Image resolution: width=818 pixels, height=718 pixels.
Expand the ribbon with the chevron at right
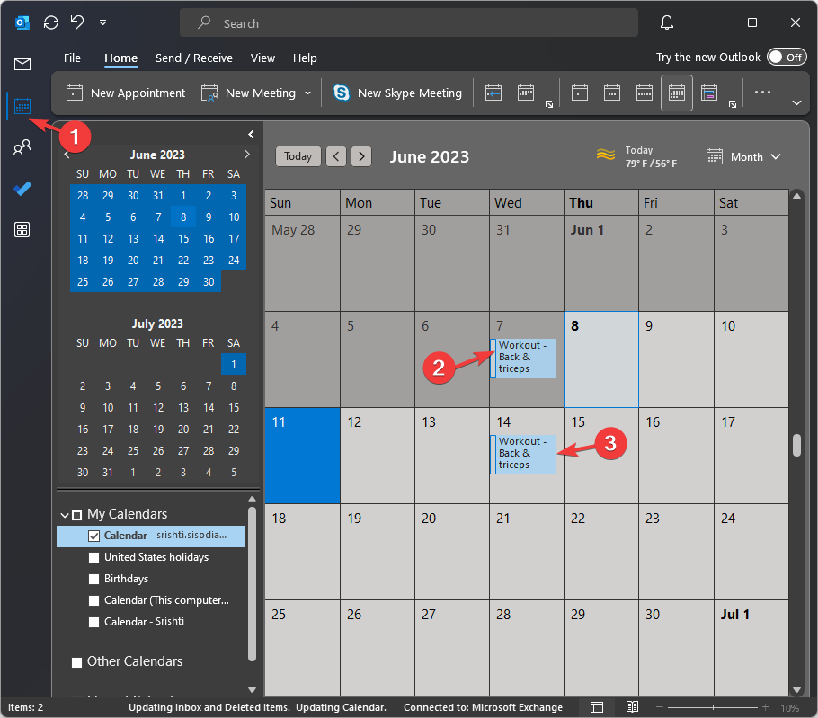[796, 102]
